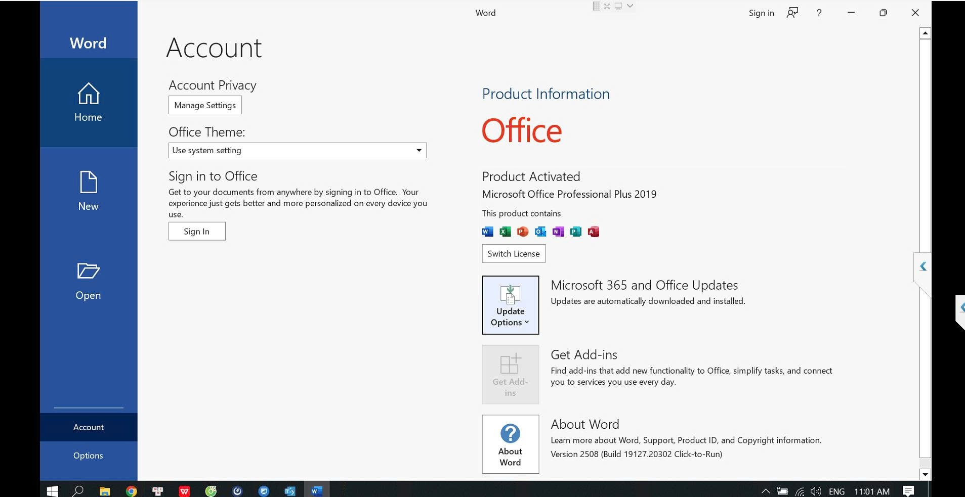Open the Wi-Fi network tray icon
This screenshot has width=965, height=497.
[x=800, y=491]
